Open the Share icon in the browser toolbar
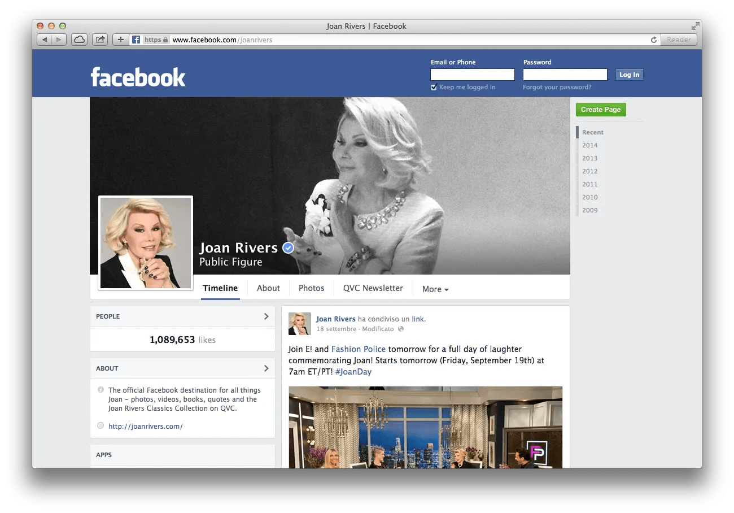Viewport: 734px width, 513px height. tap(99, 40)
